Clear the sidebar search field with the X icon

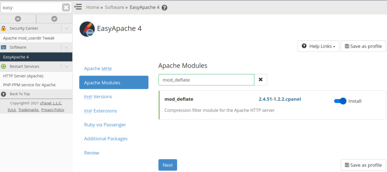click(66, 8)
